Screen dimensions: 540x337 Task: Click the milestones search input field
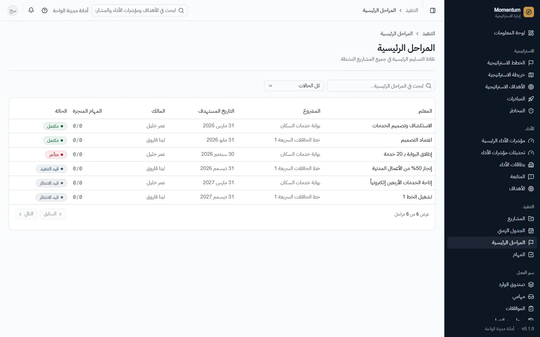click(x=381, y=86)
